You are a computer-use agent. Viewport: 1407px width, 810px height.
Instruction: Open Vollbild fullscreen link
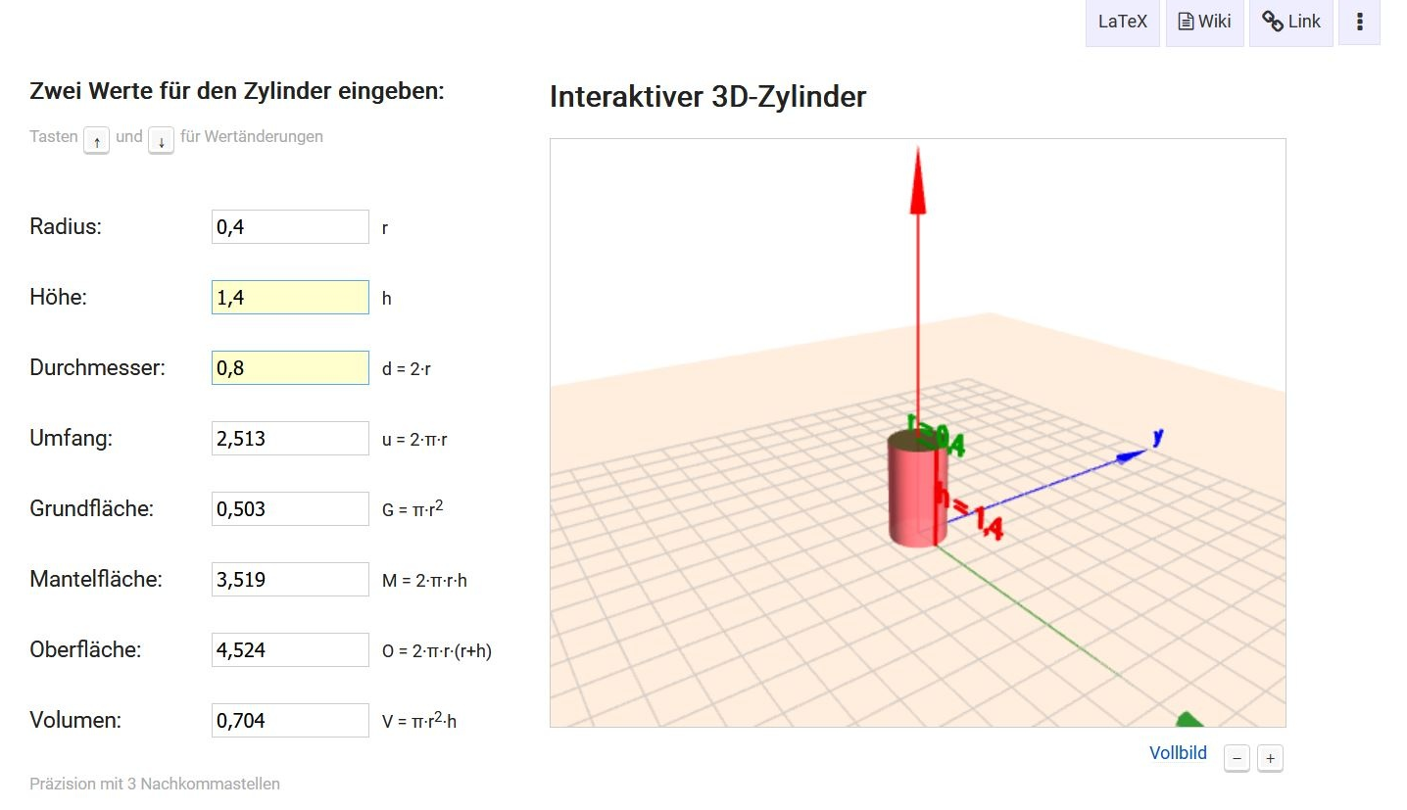pyautogui.click(x=1178, y=753)
